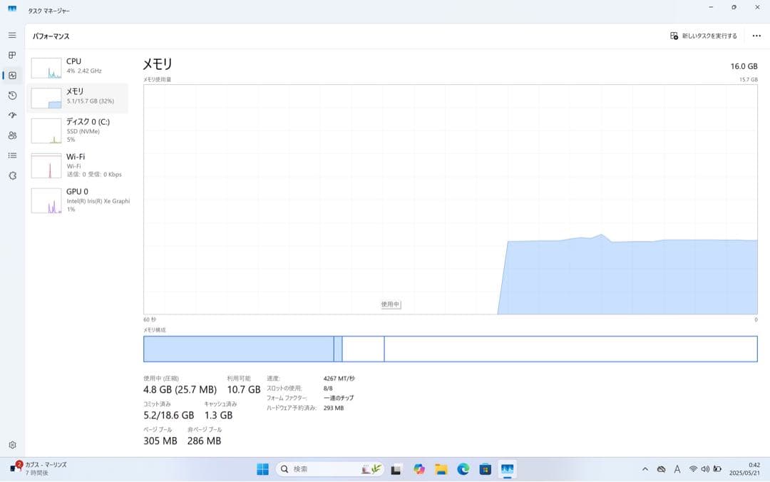Go to the Processes page icon
Screen dimensions: 770x482
click(12, 55)
